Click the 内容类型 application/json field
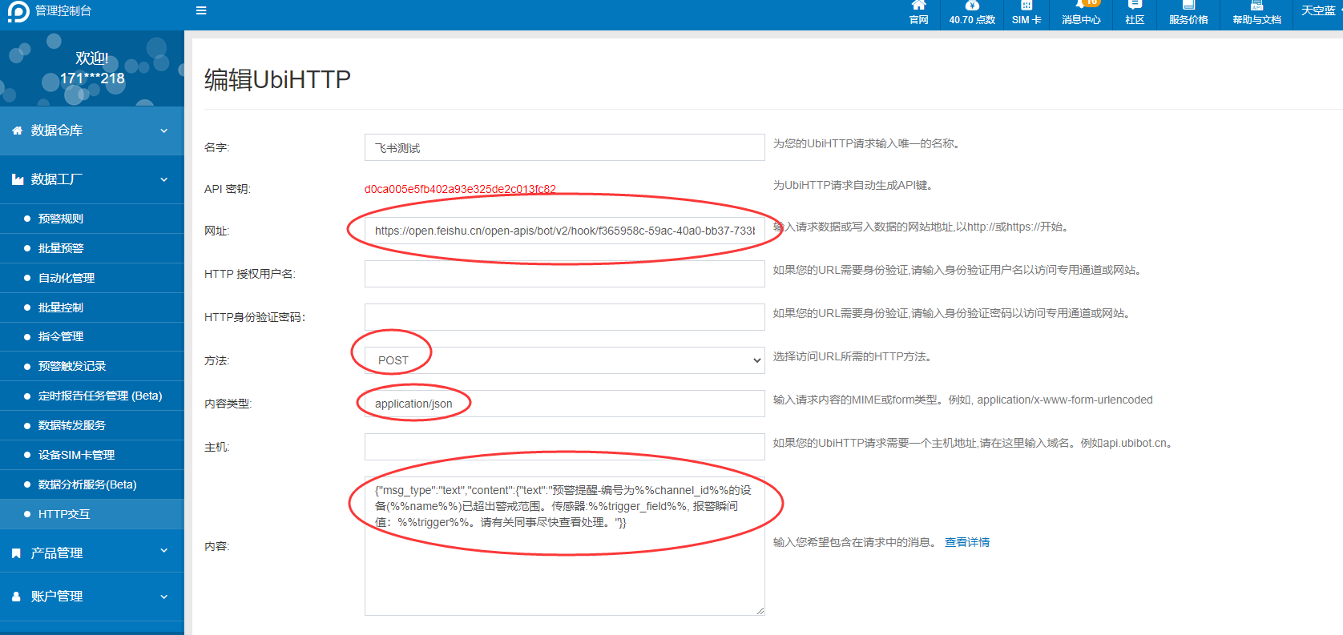The width and height of the screenshot is (1343, 635). pos(564,404)
